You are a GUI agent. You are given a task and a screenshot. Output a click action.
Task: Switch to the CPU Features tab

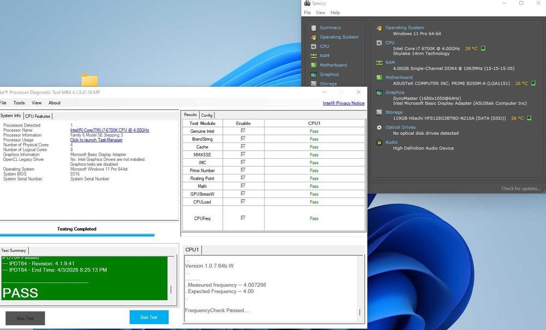click(38, 116)
